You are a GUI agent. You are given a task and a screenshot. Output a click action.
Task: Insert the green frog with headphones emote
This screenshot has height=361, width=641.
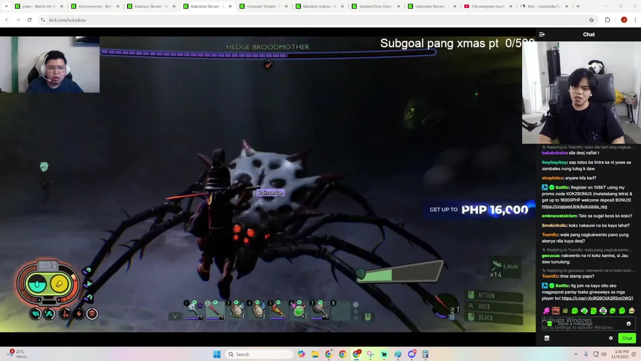(584, 311)
